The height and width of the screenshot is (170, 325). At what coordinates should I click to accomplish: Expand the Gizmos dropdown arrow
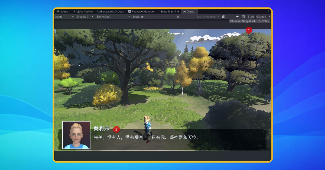(269, 17)
